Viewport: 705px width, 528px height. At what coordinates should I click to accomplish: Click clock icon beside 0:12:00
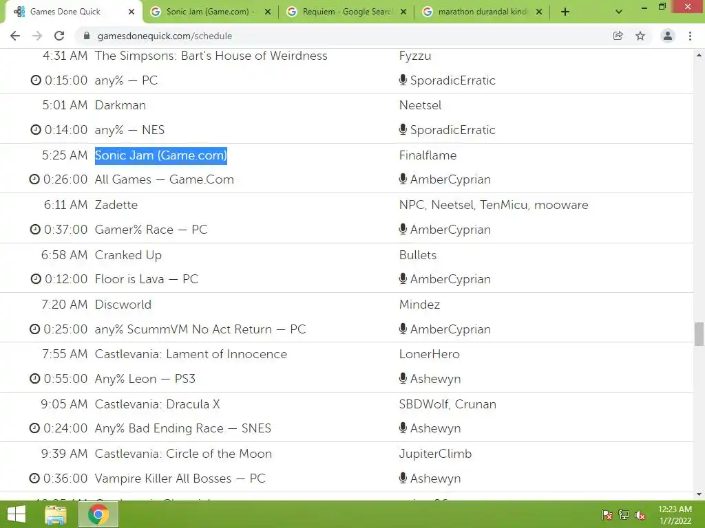pos(36,279)
